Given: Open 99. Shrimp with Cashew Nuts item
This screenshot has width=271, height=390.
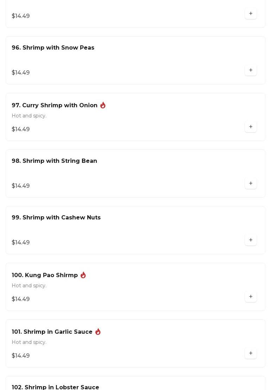Looking at the screenshot, I should click(56, 218).
